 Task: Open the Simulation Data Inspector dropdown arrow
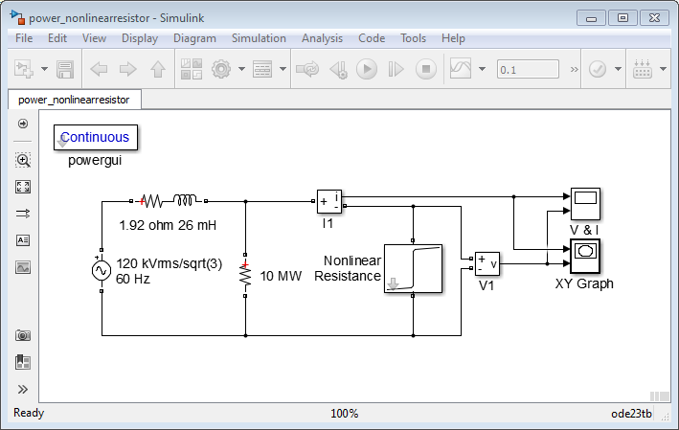pos(482,70)
